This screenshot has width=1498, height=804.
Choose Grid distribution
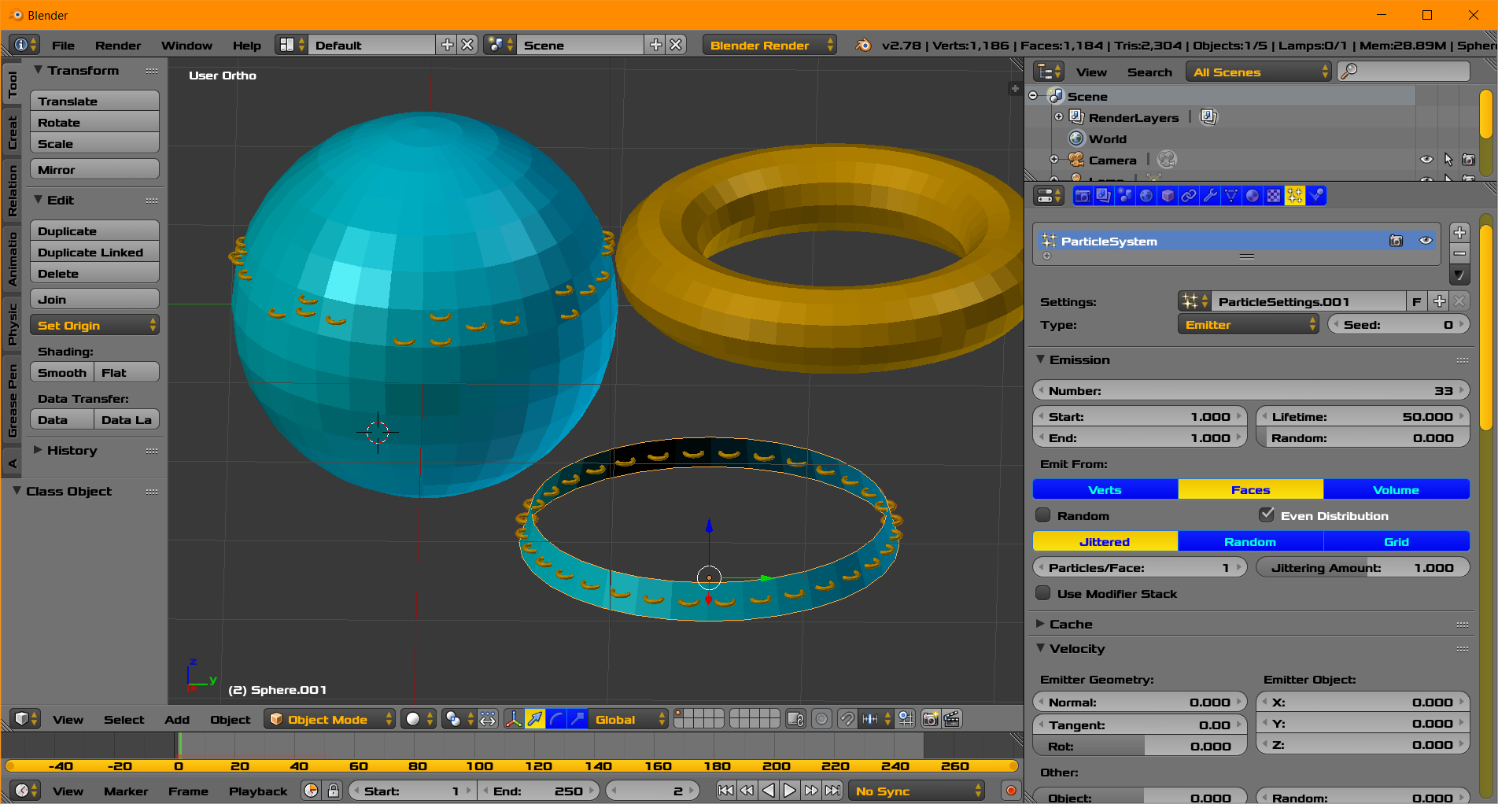coord(1396,541)
